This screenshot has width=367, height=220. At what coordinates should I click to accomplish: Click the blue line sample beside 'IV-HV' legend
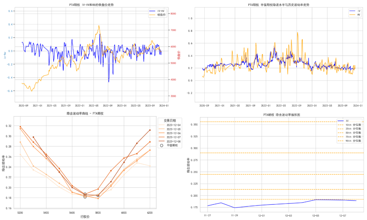[152, 11]
